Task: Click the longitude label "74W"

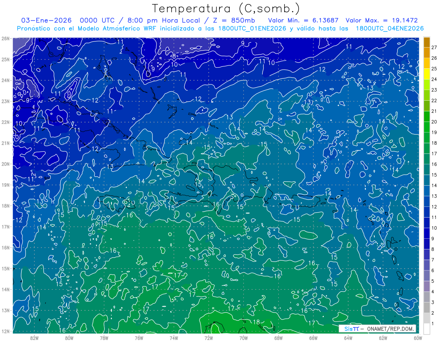Action: [x=174, y=338]
